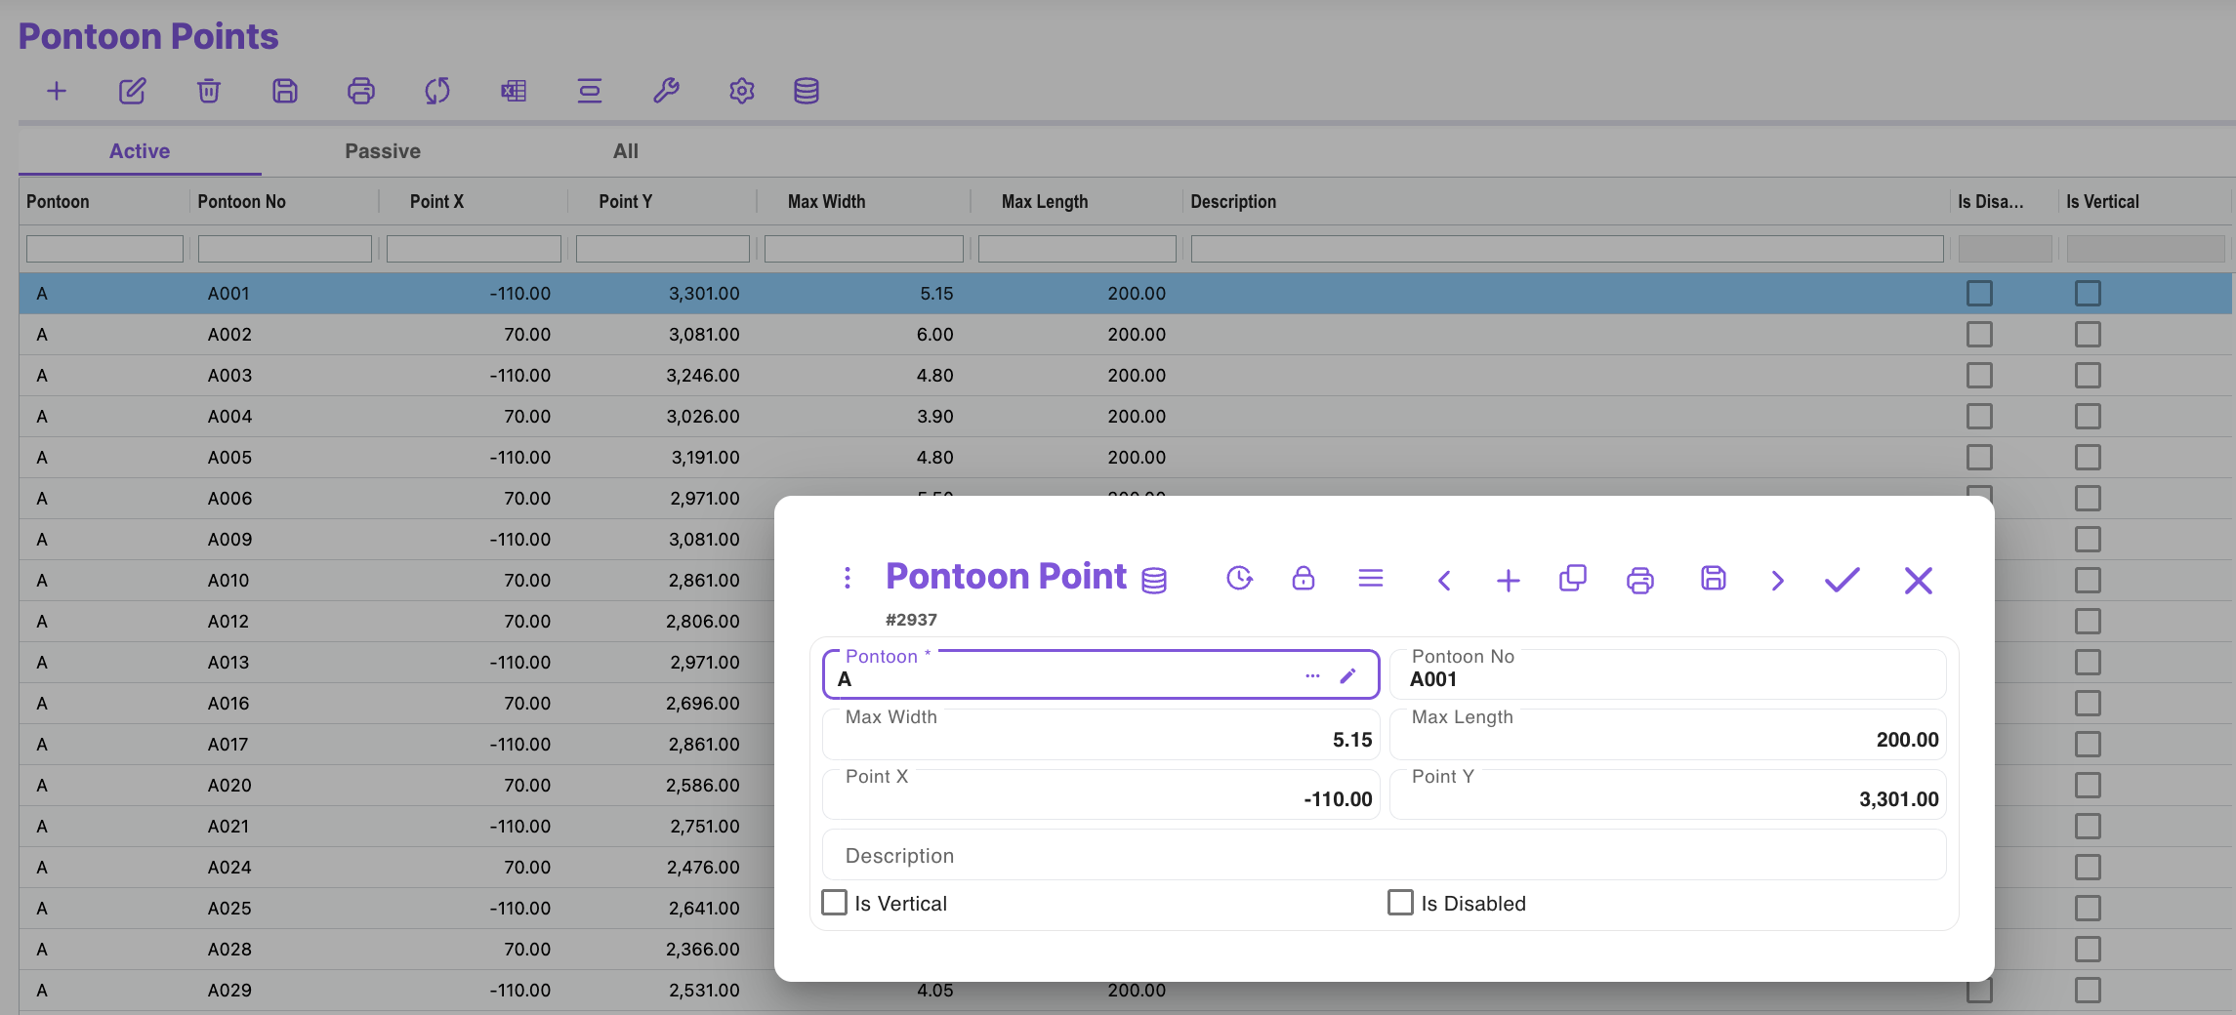The image size is (2236, 1015).
Task: Open the vertical dots menu in dialog
Action: tap(847, 578)
